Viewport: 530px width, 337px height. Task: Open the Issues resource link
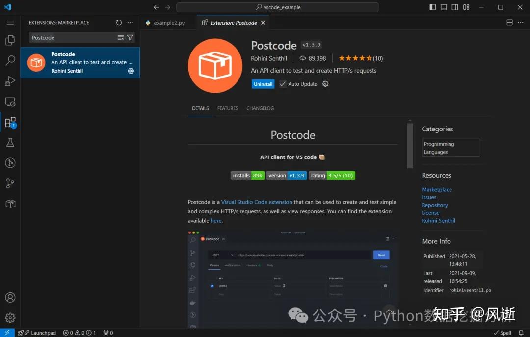[x=429, y=197]
